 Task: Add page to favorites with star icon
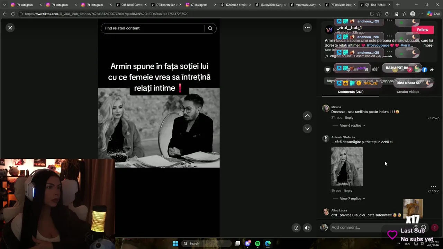coord(378,14)
